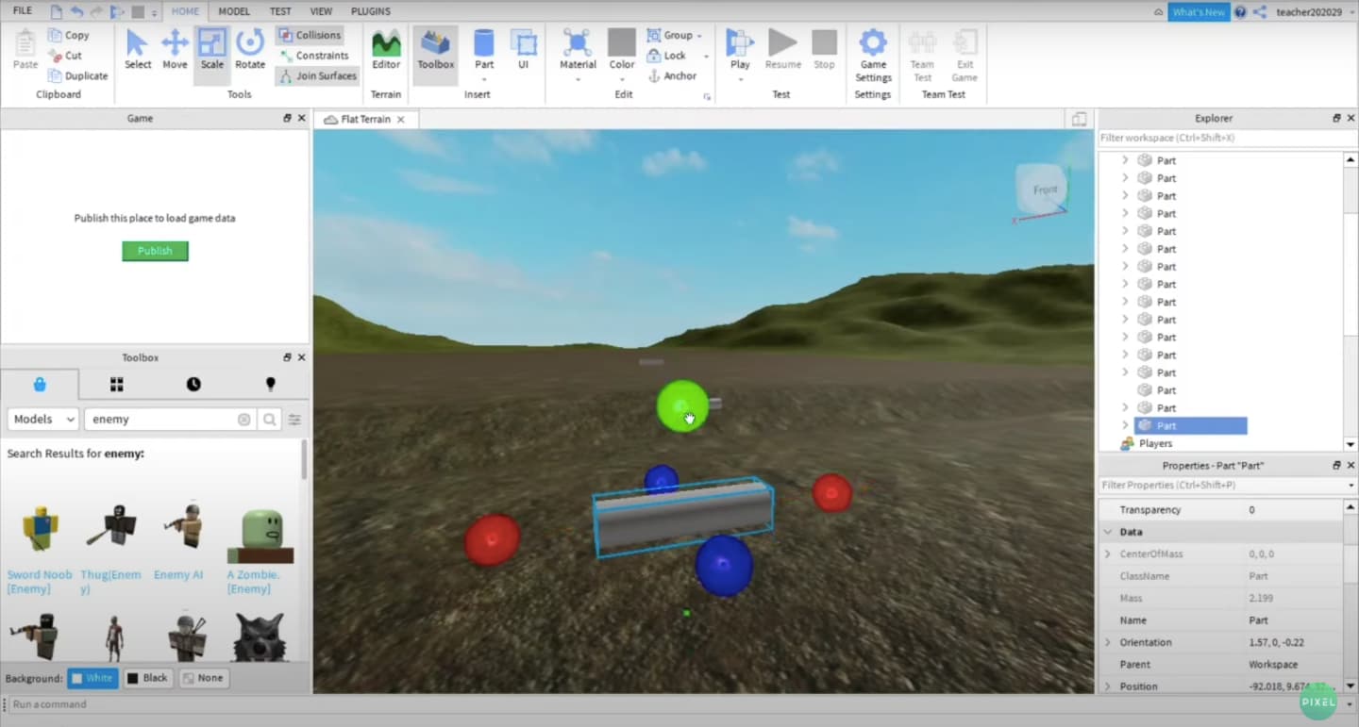Image resolution: width=1359 pixels, height=727 pixels.
Task: Select the Move tool
Action: 175,49
